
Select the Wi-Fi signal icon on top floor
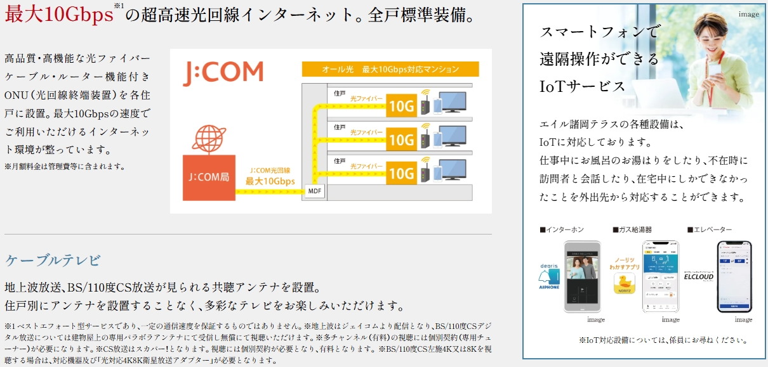tap(425, 92)
